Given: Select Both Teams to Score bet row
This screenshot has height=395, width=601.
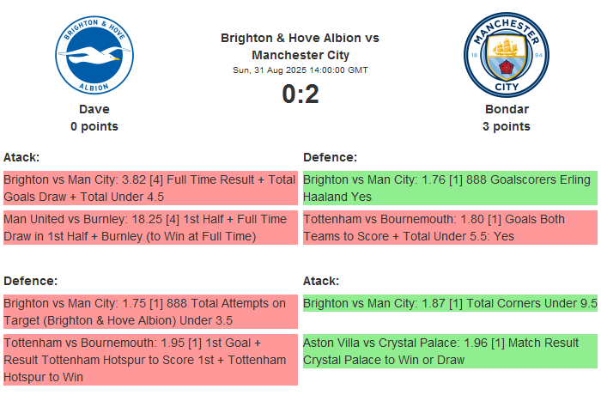Looking at the screenshot, I should click(x=449, y=228).
